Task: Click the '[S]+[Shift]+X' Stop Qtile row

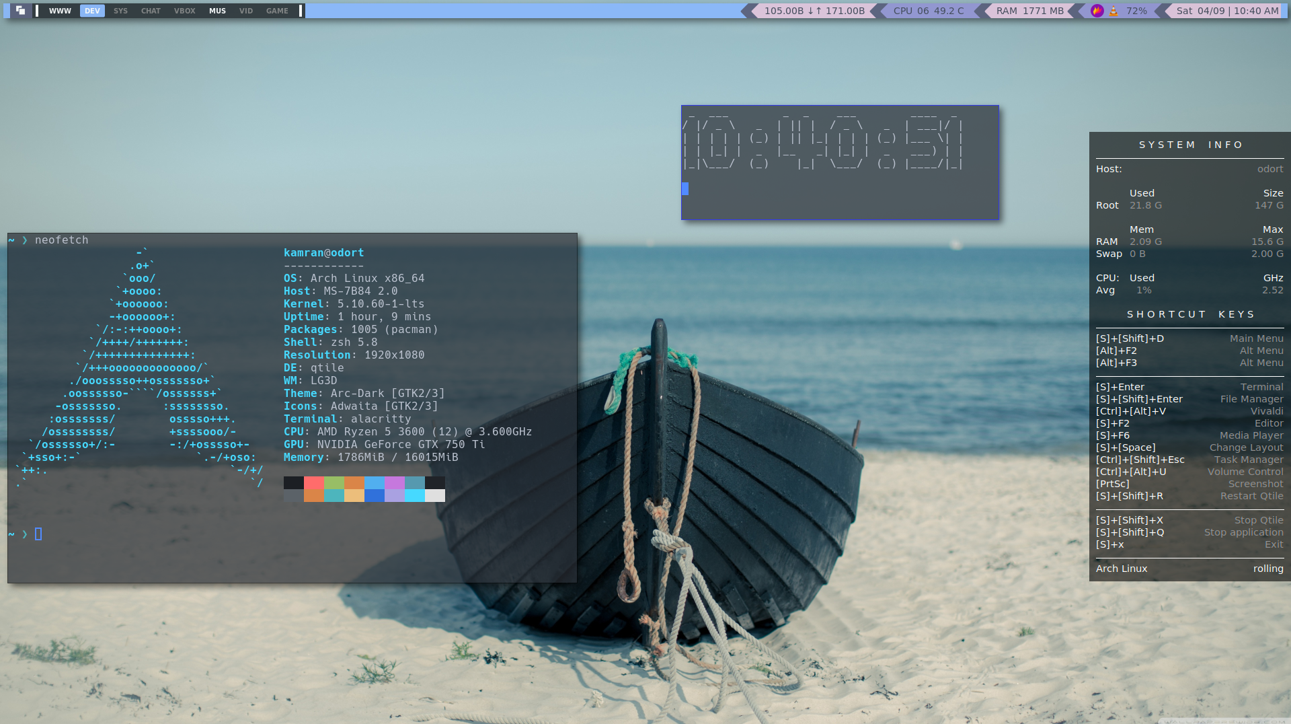Action: [x=1189, y=520]
